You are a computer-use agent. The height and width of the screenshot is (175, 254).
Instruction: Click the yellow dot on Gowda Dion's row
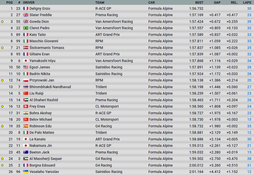tap(2, 22)
